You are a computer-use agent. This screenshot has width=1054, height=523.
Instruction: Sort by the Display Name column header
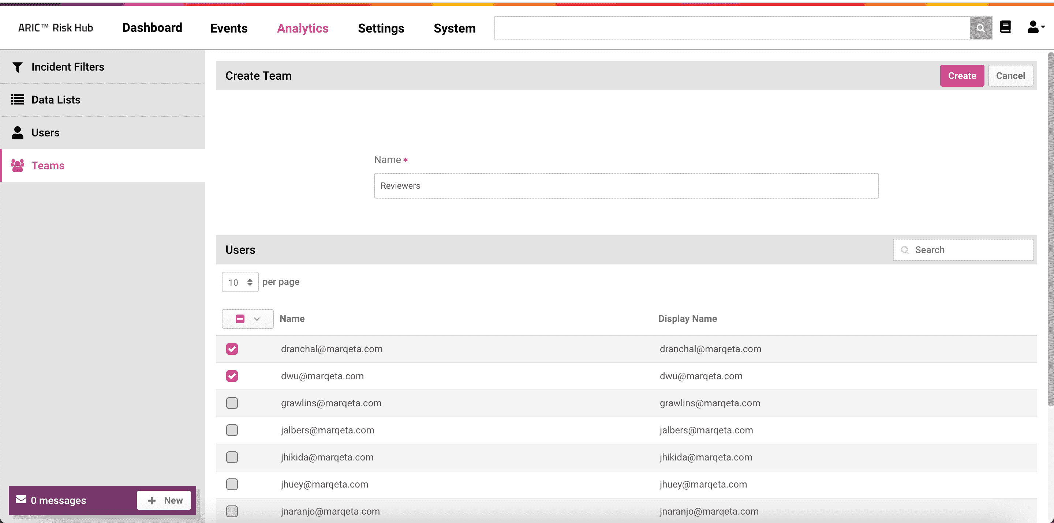click(x=687, y=319)
